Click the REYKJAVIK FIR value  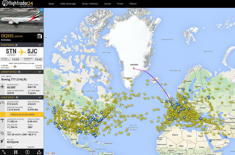(x=13, y=142)
